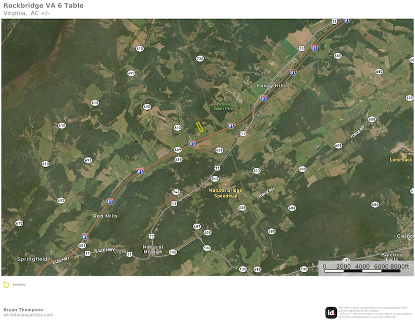Click the Fancy Hill place label
Screen dimensions: 415x320
coord(270,86)
